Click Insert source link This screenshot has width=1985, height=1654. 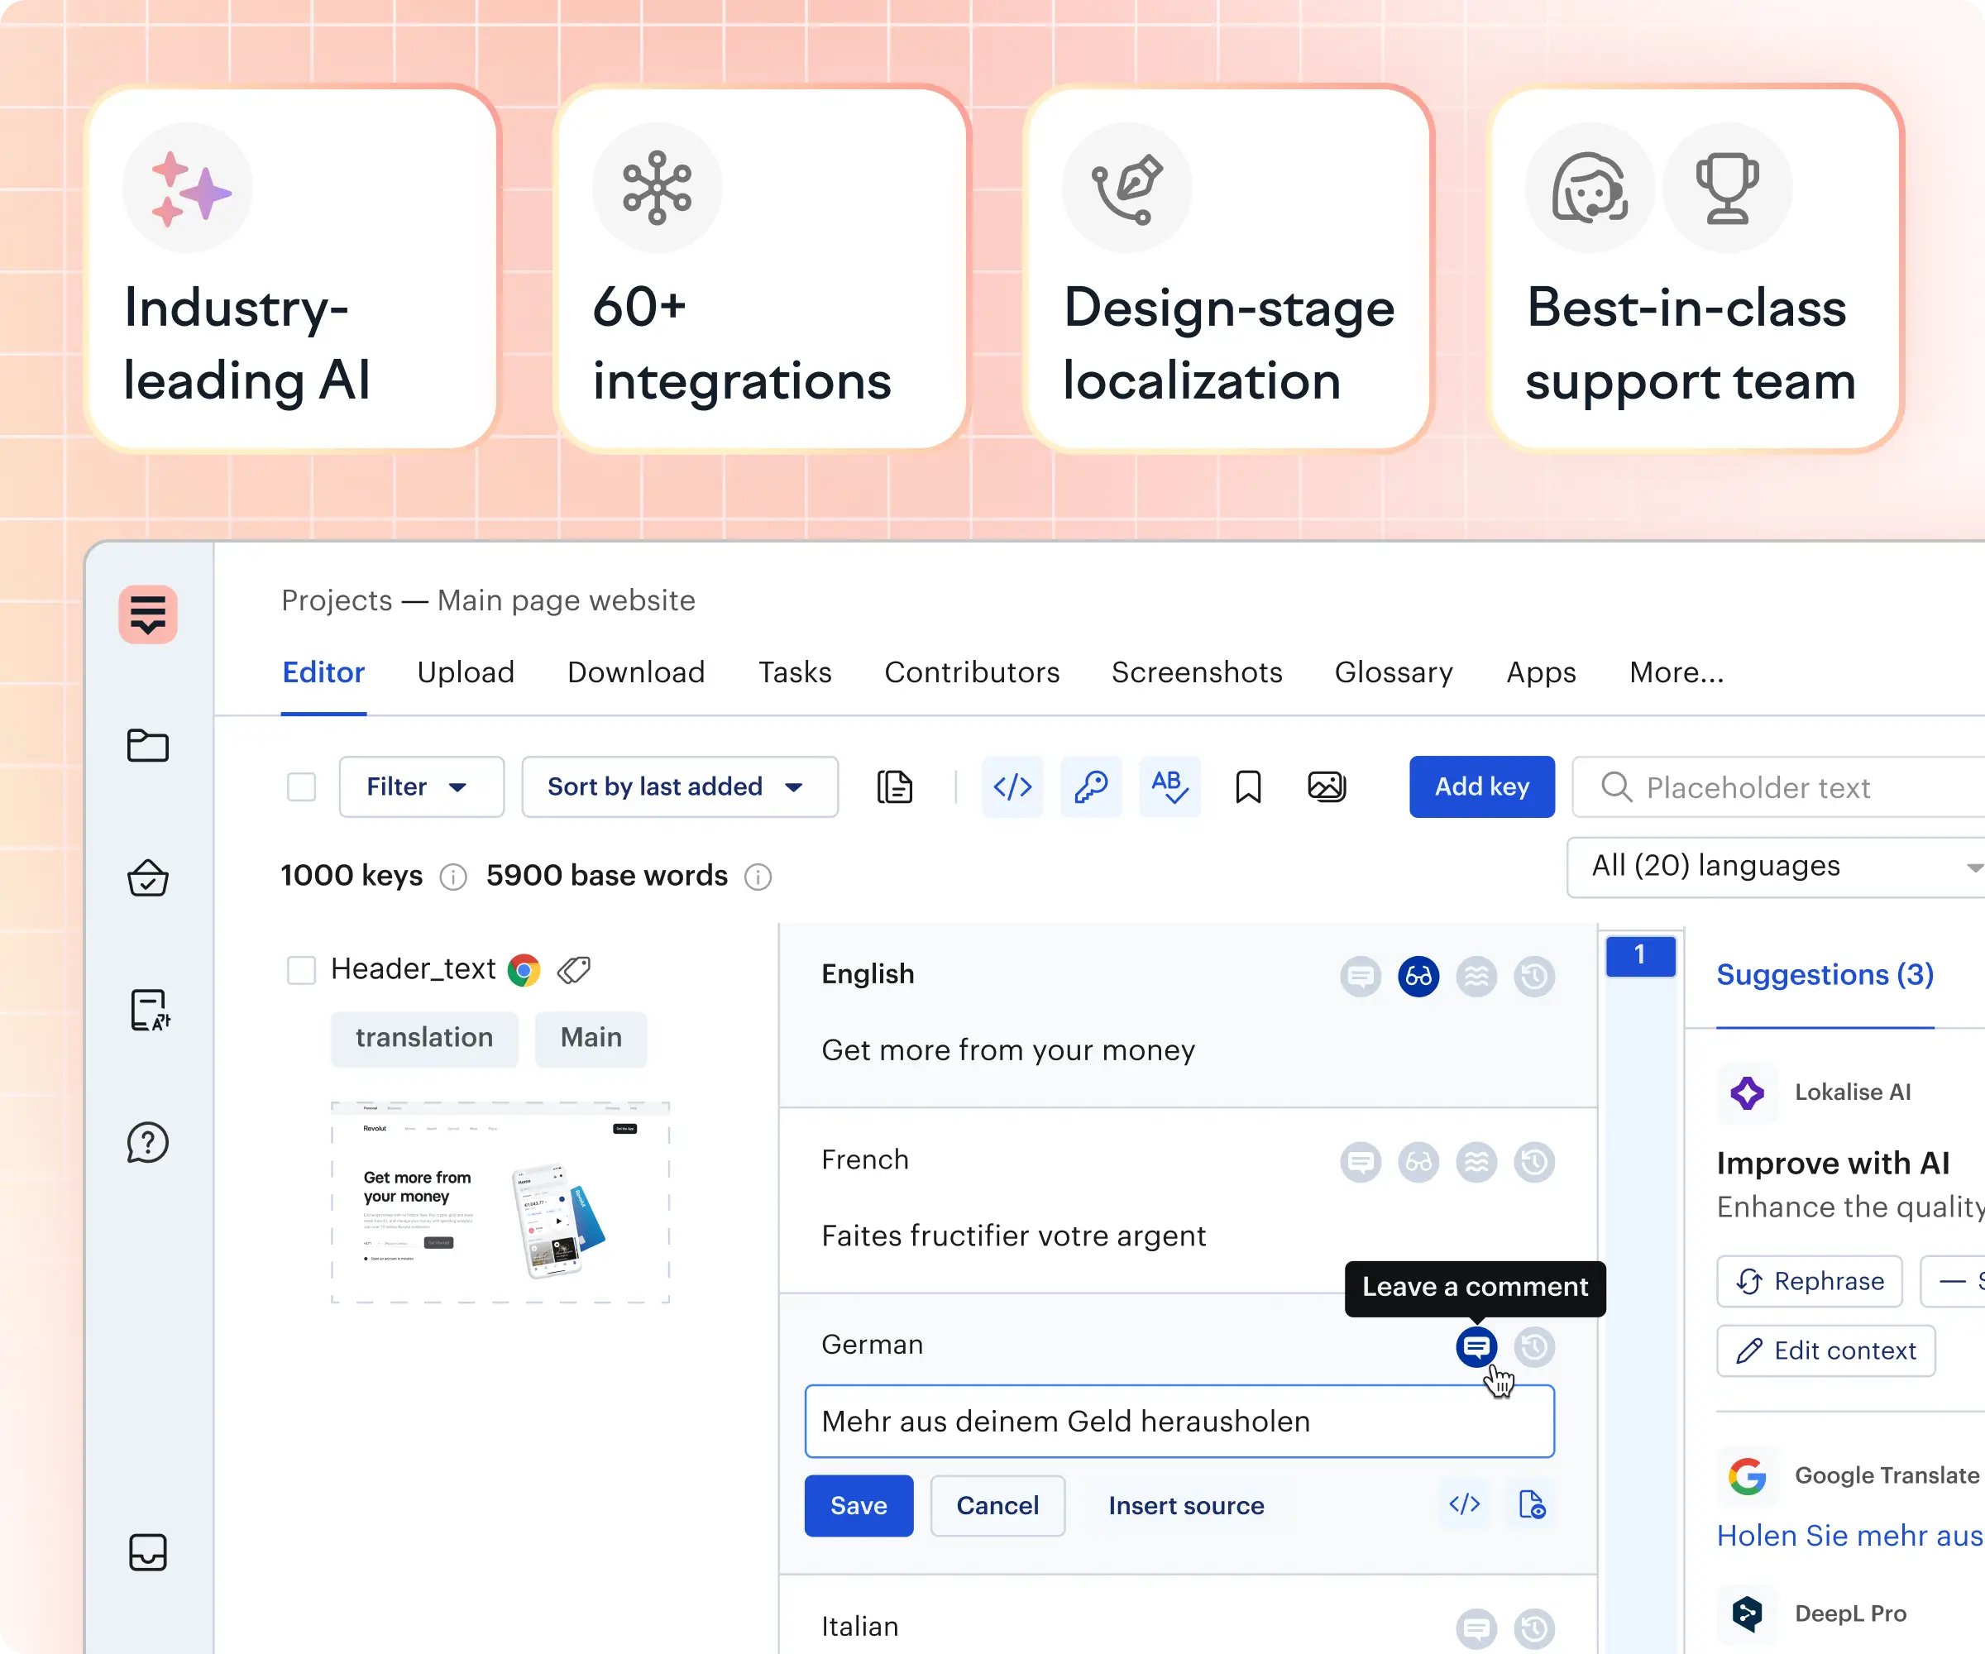point(1186,1506)
